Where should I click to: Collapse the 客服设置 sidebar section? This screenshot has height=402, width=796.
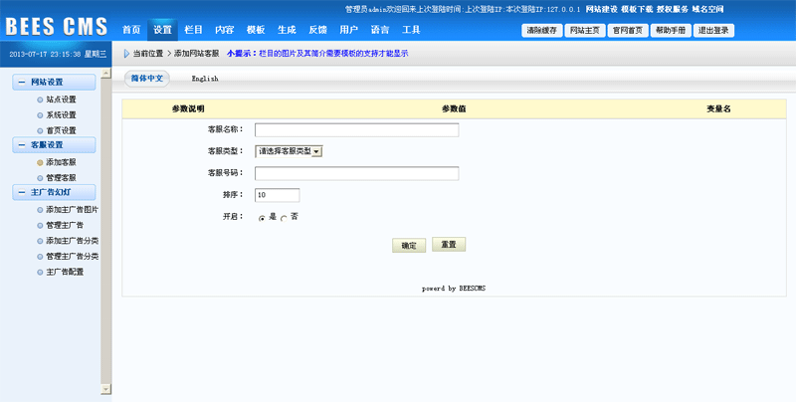pos(54,144)
